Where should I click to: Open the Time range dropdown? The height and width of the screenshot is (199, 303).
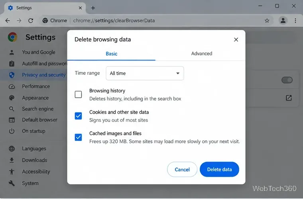tap(145, 73)
